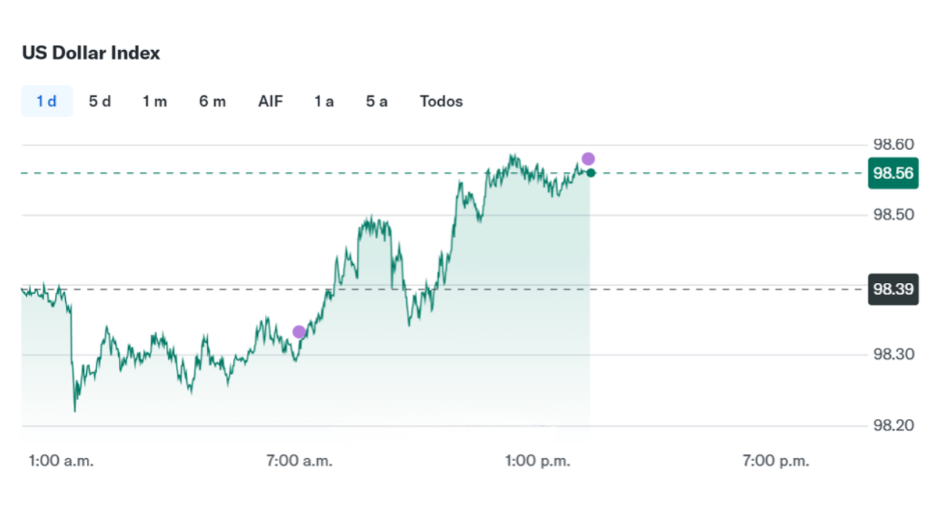Click the 98.60 y-axis label

(893, 145)
